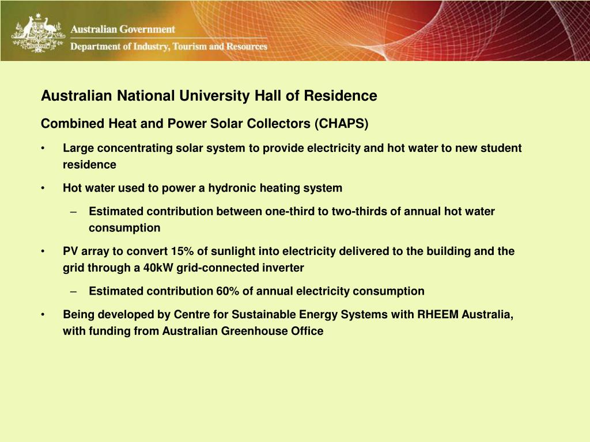
Task: Click bullet 'Hot water used to power a hydronic heating system'
Action: 202,188
